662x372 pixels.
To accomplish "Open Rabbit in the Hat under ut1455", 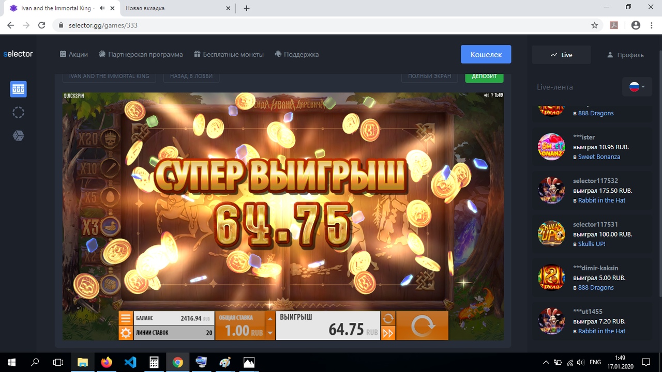I will point(601,331).
